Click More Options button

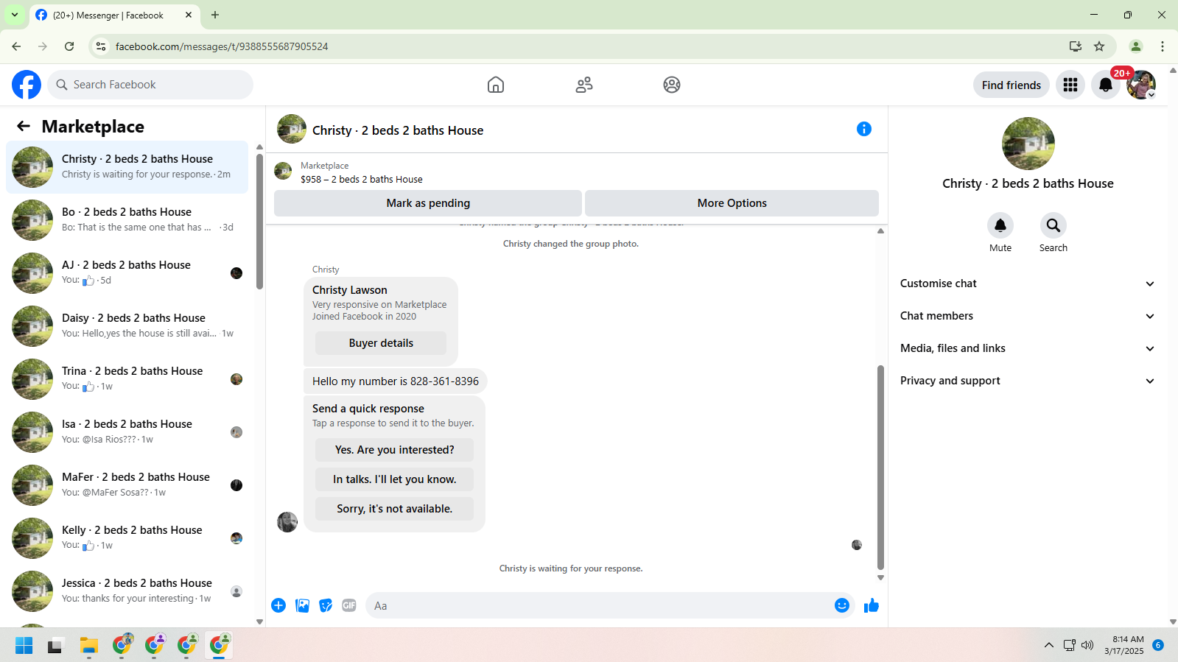[x=732, y=203]
